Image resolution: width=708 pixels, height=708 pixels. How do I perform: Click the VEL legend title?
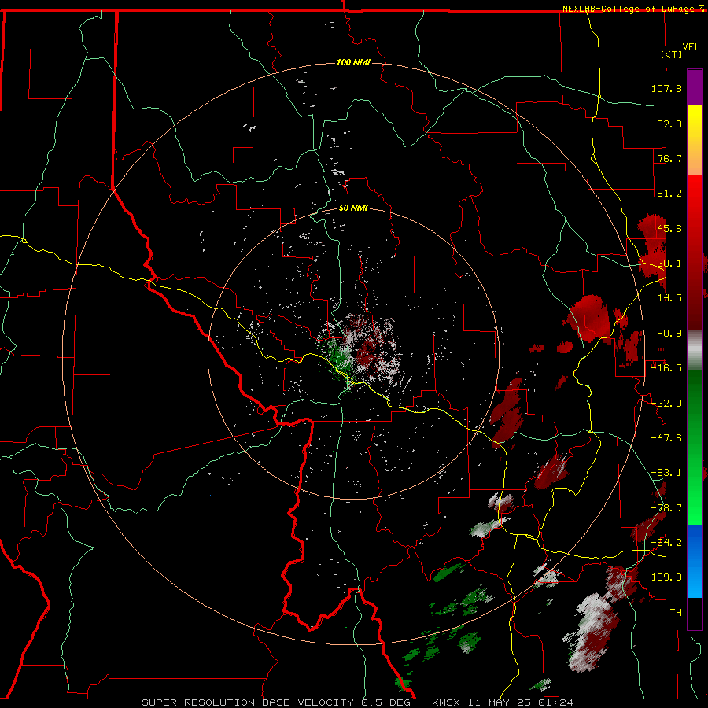pyautogui.click(x=691, y=47)
